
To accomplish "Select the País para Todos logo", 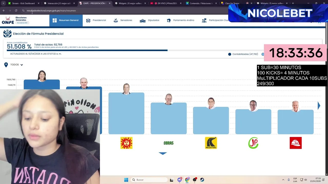I will coord(211,143).
